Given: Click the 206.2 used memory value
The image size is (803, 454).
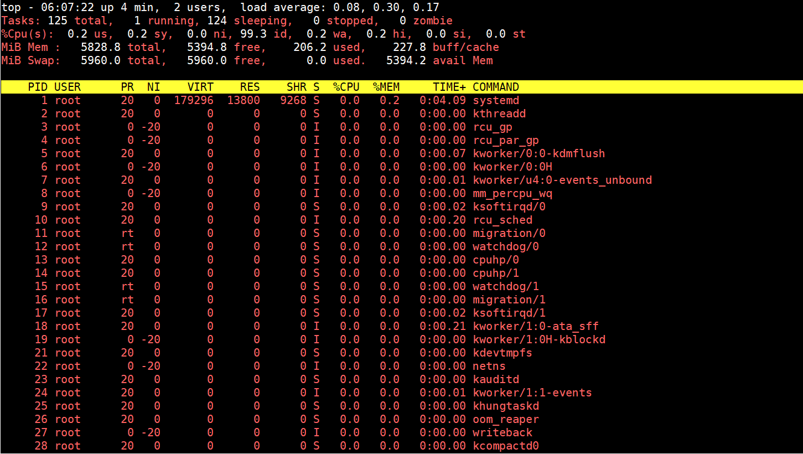Looking at the screenshot, I should (310, 47).
